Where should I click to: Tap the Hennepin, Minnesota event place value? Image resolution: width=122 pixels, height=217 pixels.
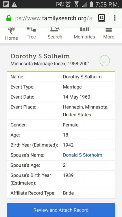pyautogui.click(x=86, y=111)
